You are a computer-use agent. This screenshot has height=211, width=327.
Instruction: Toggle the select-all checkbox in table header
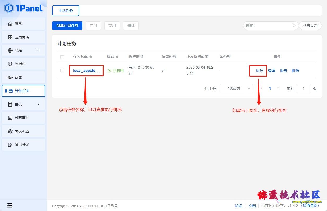coord(62,57)
